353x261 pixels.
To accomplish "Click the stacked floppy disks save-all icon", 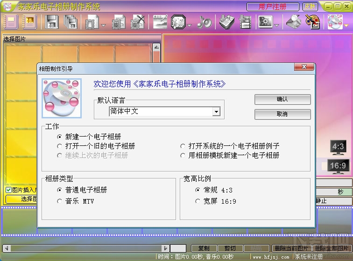I will click(x=71, y=22).
